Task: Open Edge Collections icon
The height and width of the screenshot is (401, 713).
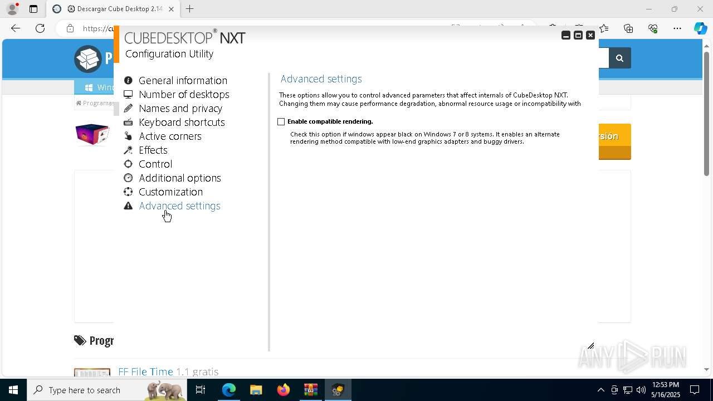Action: pos(628,28)
